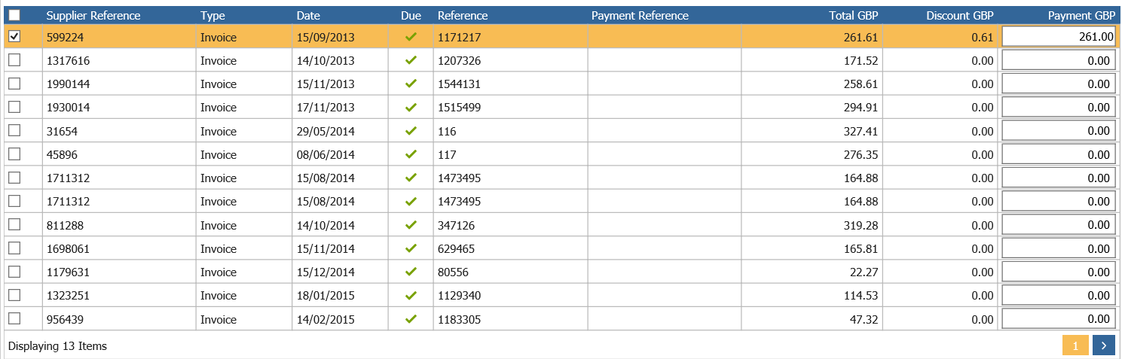Click the due checkmark for invoice 31654
Screen dimensions: 1122x359
point(411,131)
